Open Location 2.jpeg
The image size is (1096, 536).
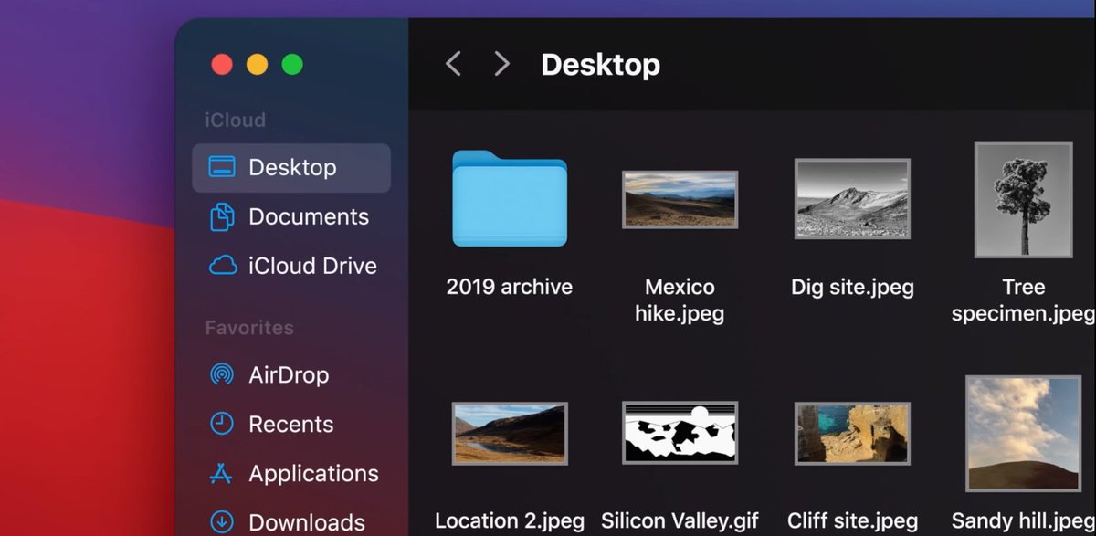(509, 434)
